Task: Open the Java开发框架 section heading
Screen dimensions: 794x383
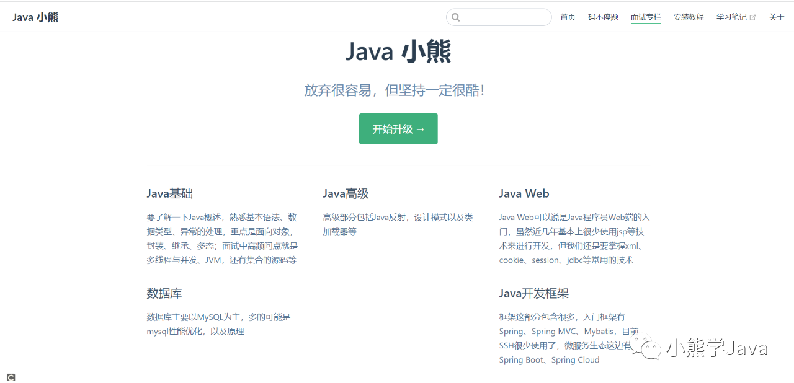Action: [x=534, y=293]
